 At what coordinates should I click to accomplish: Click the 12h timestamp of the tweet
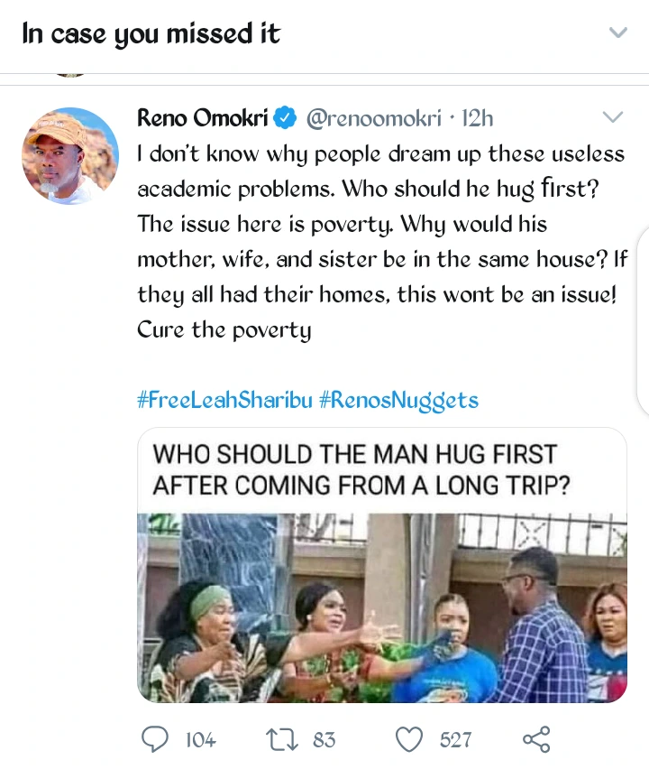tap(477, 118)
